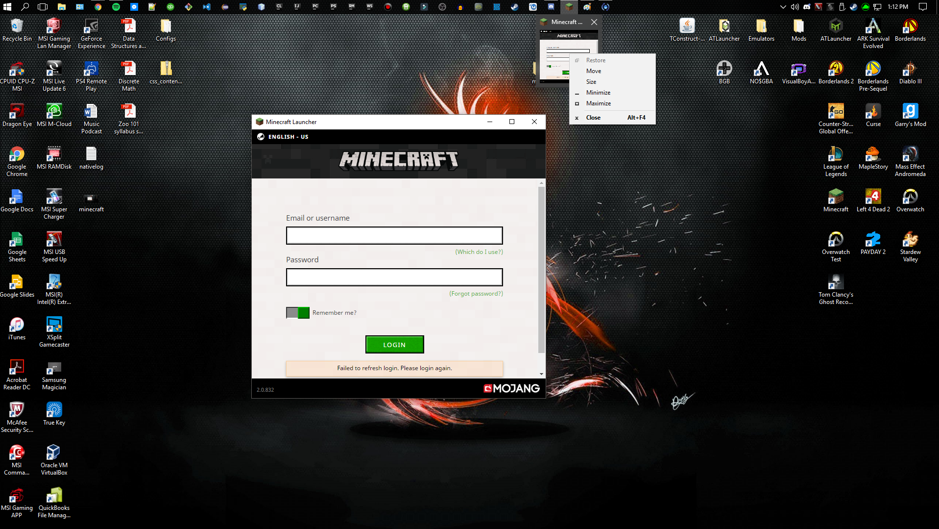Show hidden system tray icons
This screenshot has width=939, height=529.
(783, 7)
